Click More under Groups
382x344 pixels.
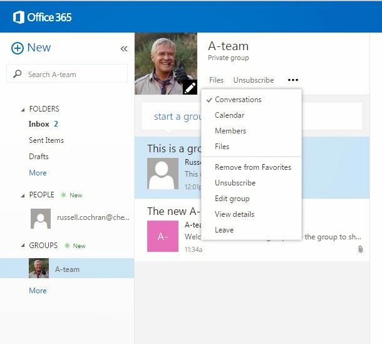pyautogui.click(x=38, y=291)
